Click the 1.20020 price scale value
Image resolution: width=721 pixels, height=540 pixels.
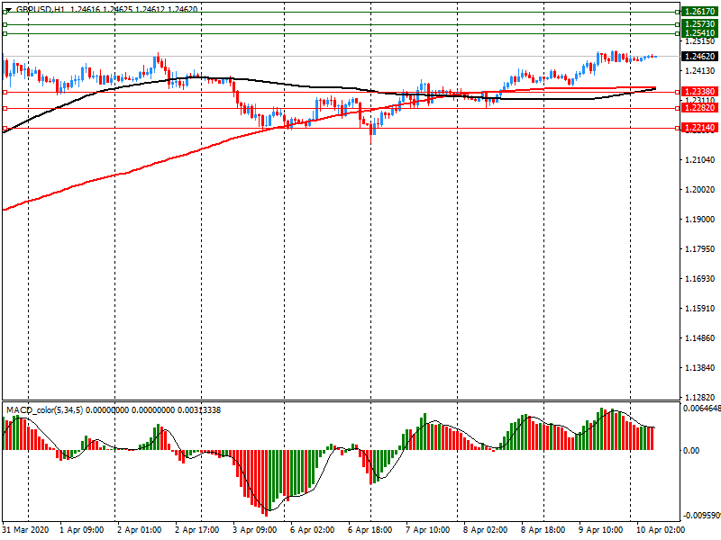pos(699,190)
